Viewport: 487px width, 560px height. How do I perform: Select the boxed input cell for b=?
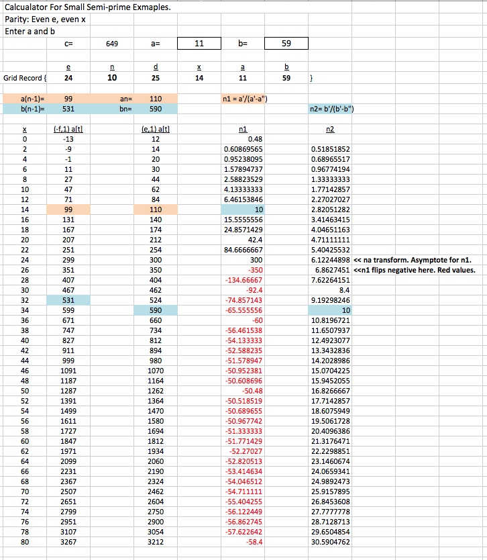tap(286, 44)
